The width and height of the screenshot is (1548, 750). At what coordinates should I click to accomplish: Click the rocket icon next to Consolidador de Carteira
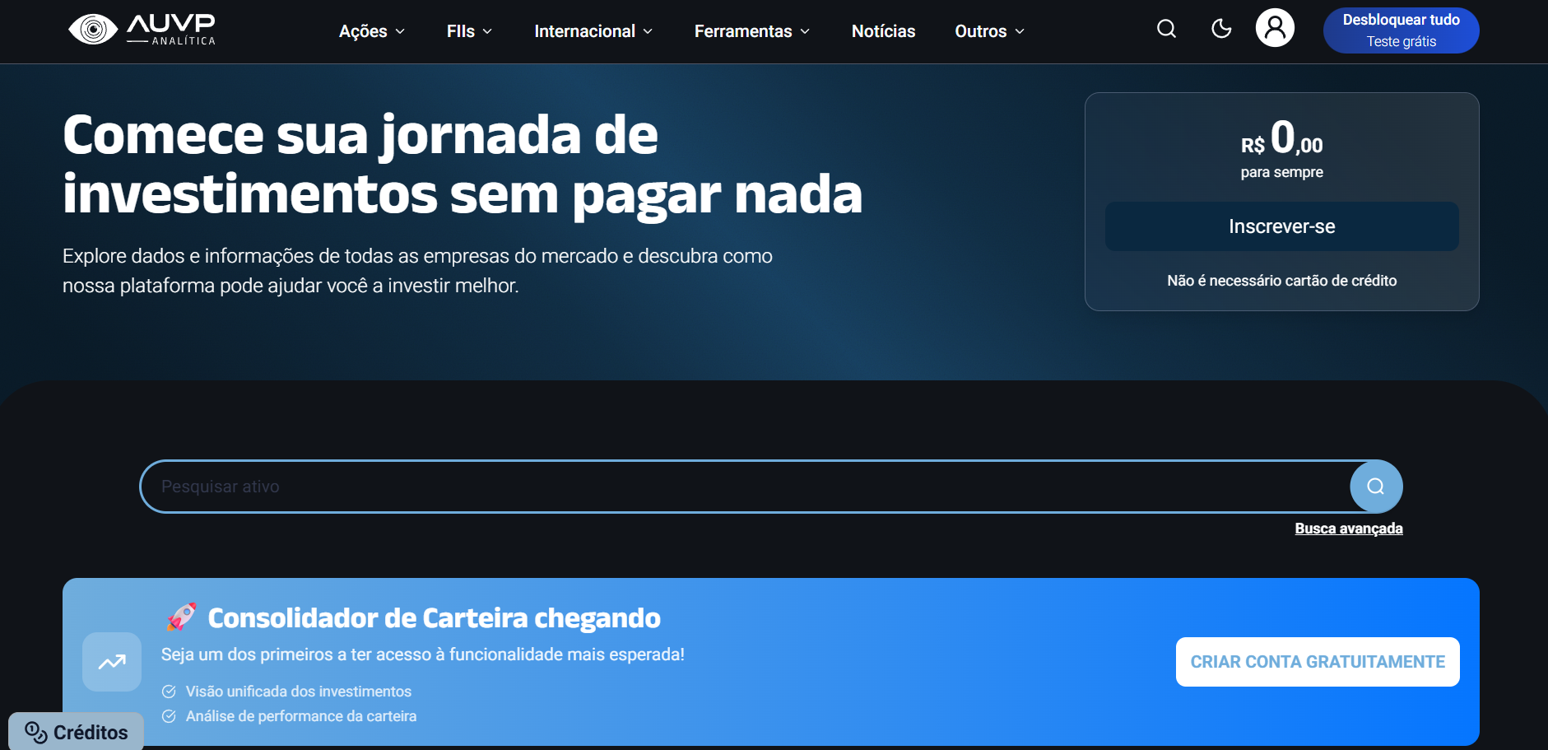point(181,617)
